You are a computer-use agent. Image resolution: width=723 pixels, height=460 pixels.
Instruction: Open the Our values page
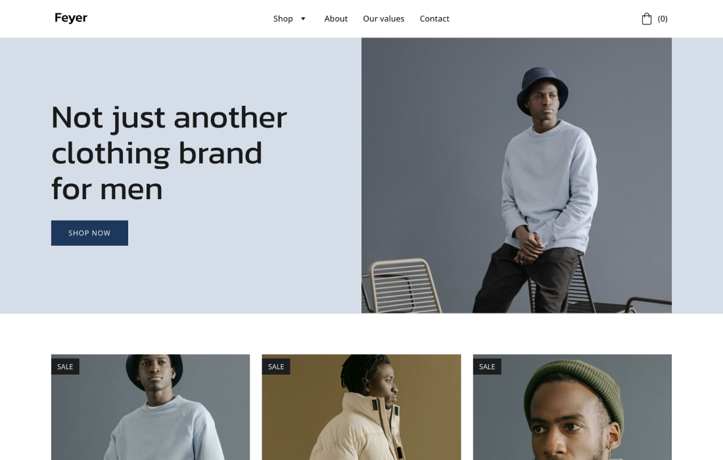(383, 19)
